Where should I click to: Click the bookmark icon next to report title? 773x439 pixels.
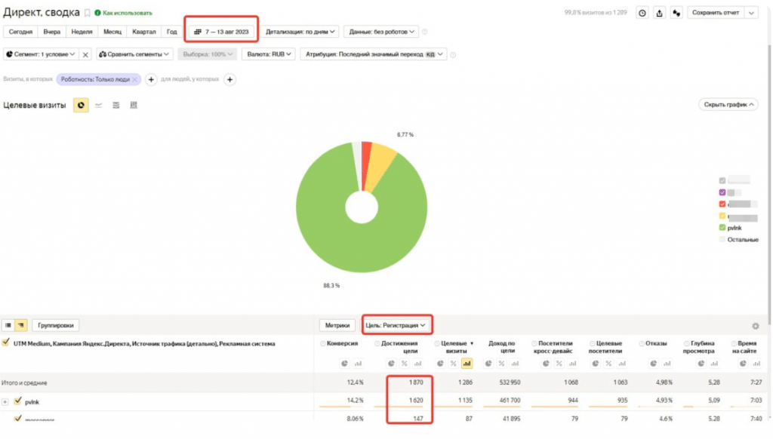(x=87, y=13)
